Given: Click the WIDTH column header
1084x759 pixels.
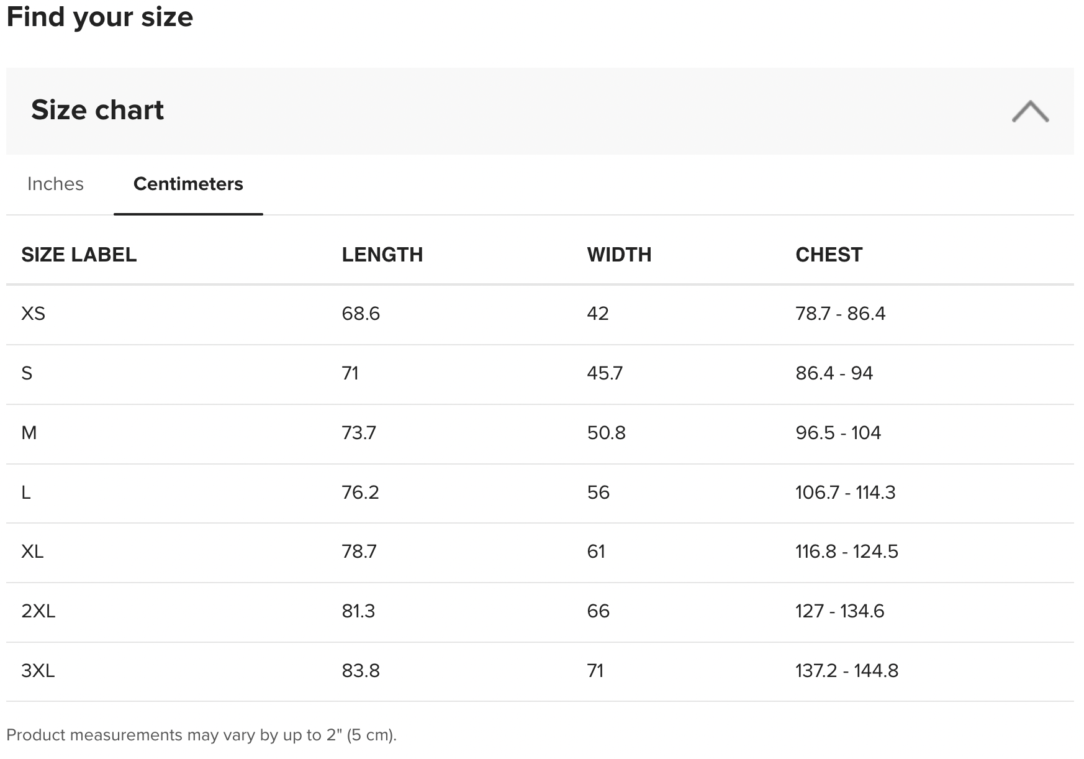Looking at the screenshot, I should 619,255.
